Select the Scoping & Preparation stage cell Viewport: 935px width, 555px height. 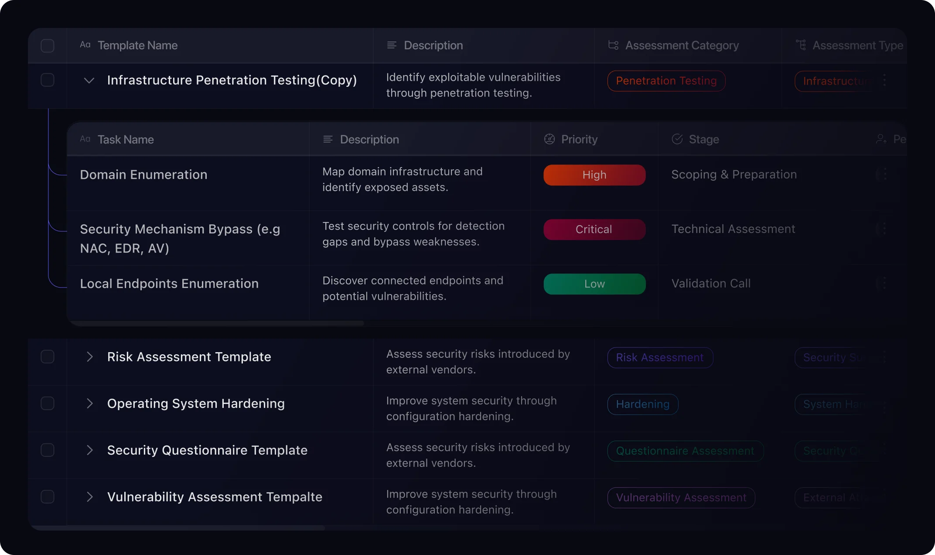734,175
